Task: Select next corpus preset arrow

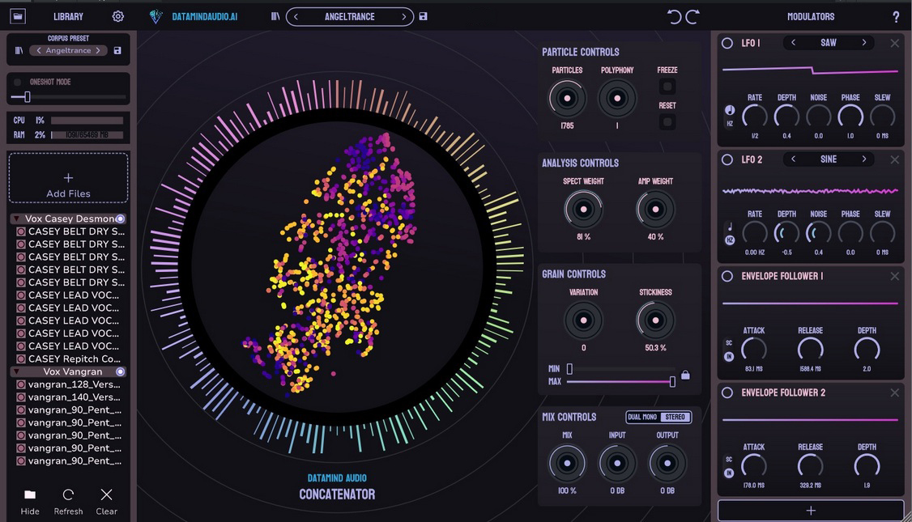Action: (98, 50)
